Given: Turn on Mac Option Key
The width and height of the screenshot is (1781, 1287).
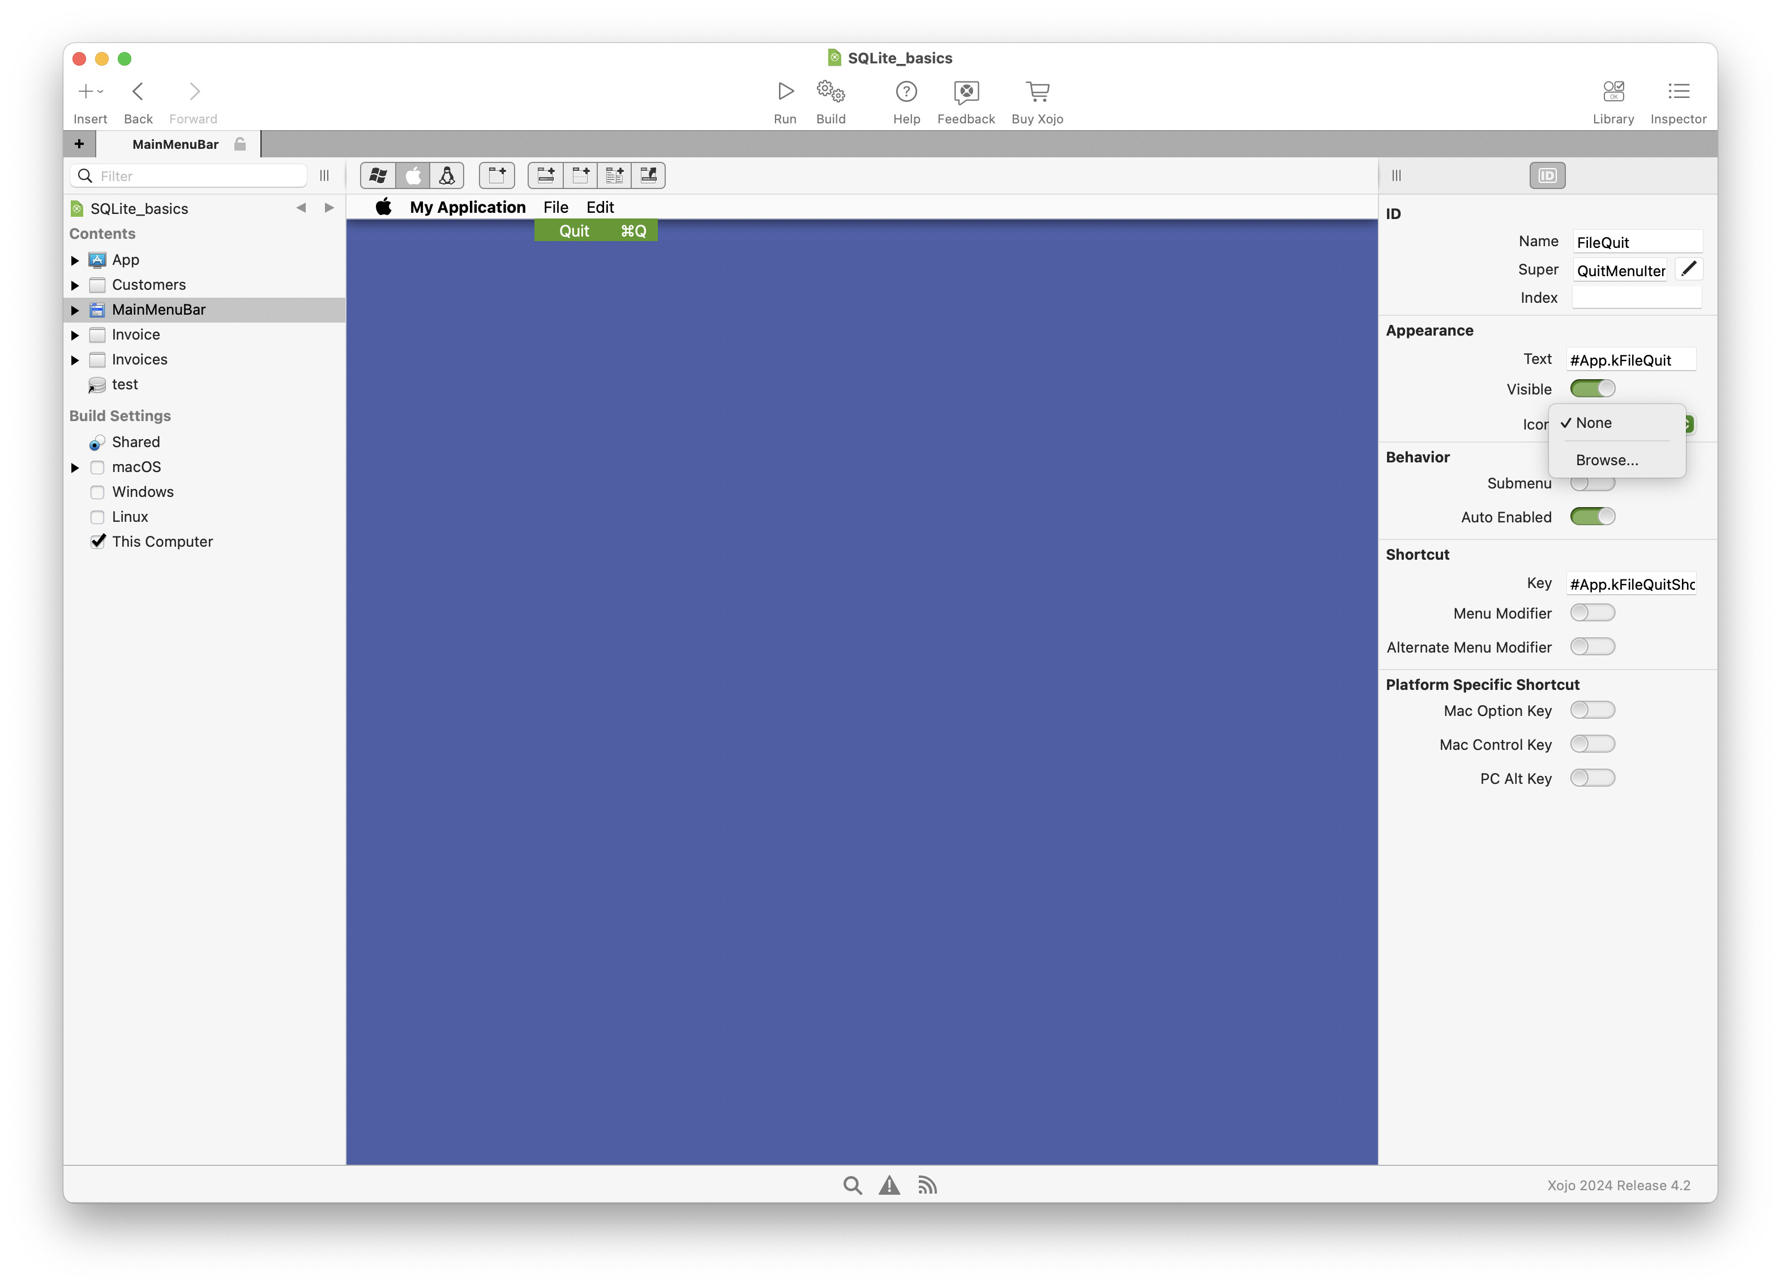Looking at the screenshot, I should pyautogui.click(x=1592, y=710).
